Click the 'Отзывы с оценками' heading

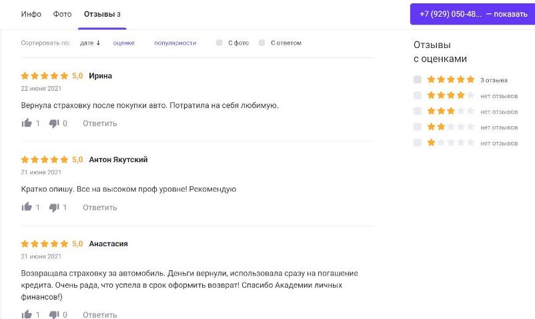point(440,51)
